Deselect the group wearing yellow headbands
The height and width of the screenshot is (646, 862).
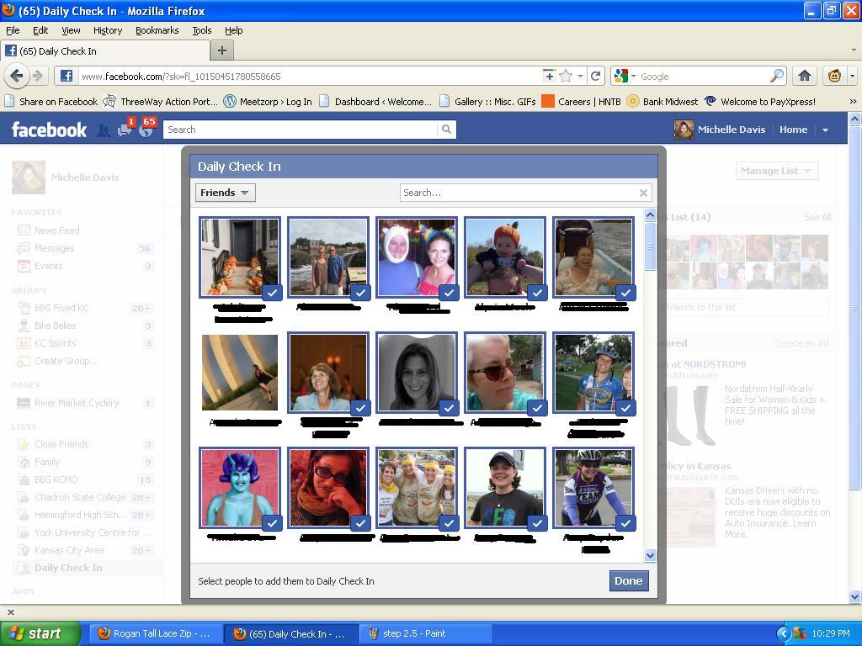[x=417, y=489]
